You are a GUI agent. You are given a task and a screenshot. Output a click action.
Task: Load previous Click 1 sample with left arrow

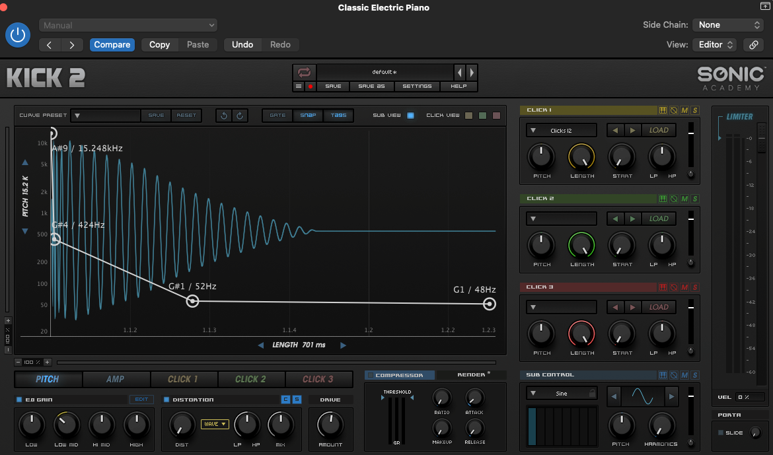click(614, 130)
